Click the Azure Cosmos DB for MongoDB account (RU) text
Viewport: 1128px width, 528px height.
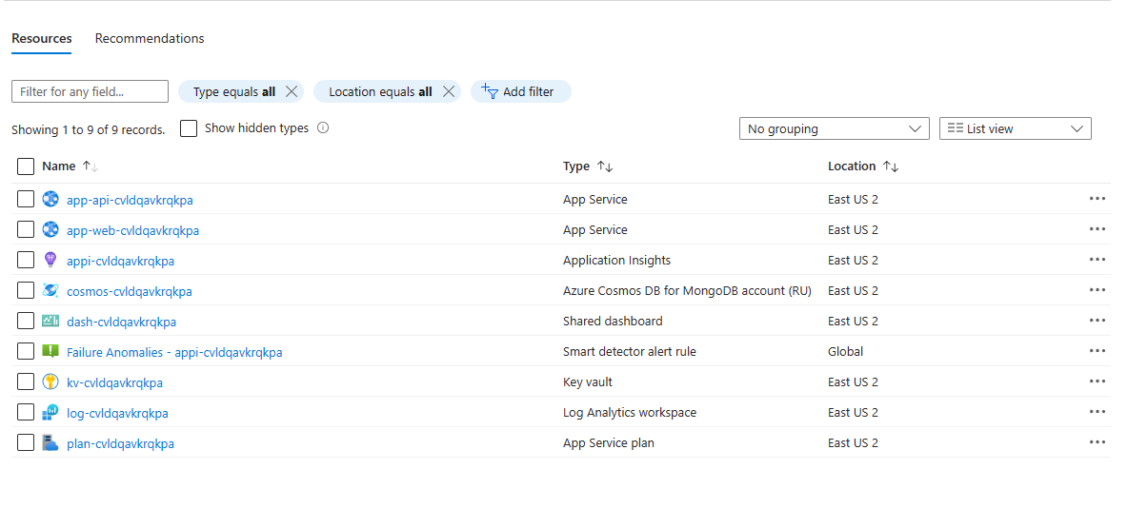(x=687, y=291)
